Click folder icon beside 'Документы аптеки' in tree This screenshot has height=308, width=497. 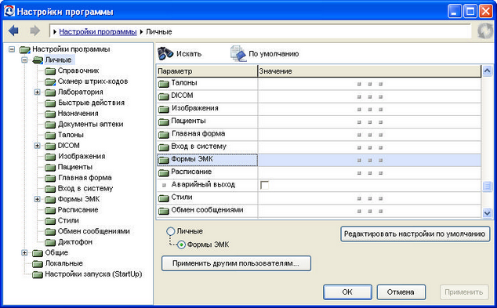point(50,125)
